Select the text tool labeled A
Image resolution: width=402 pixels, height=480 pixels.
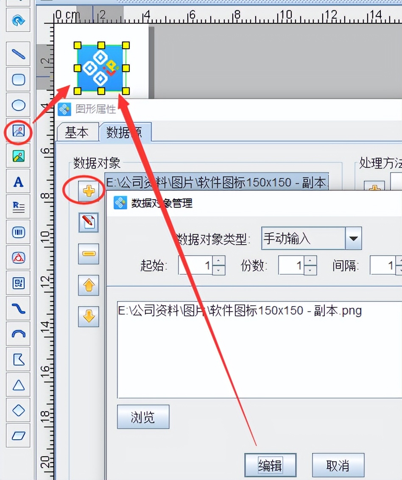coord(18,182)
